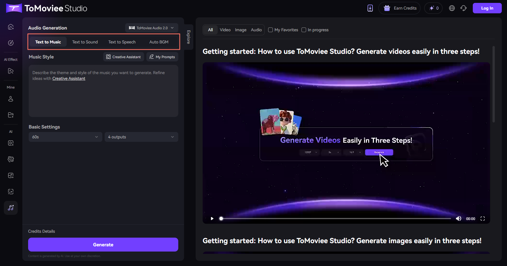Image resolution: width=507 pixels, height=266 pixels.
Task: Switch to the Text to Speech tab
Action: coord(122,42)
